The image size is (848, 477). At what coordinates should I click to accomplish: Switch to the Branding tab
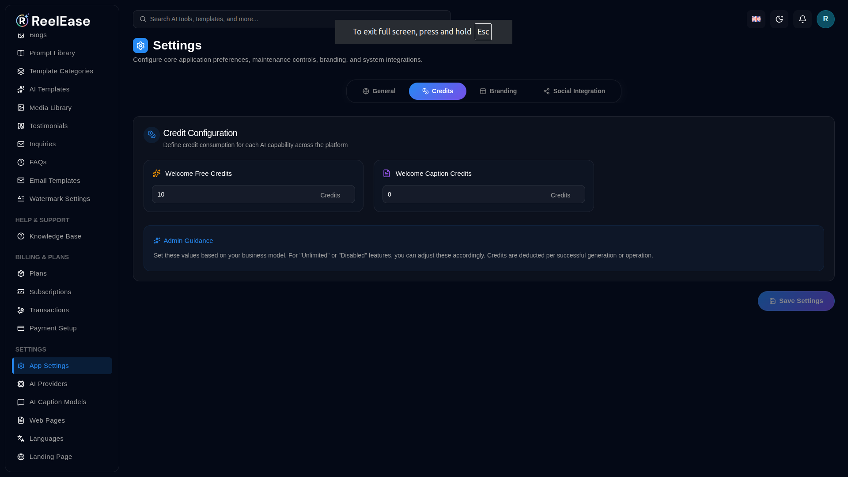click(498, 91)
